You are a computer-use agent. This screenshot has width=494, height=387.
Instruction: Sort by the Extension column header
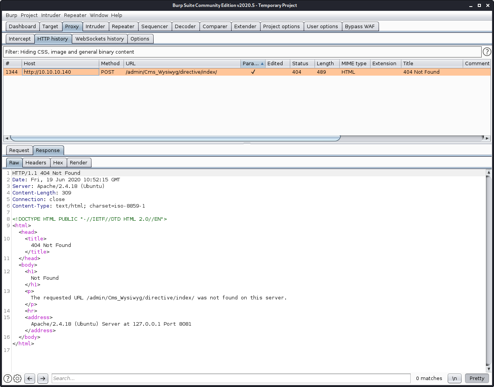coord(386,64)
